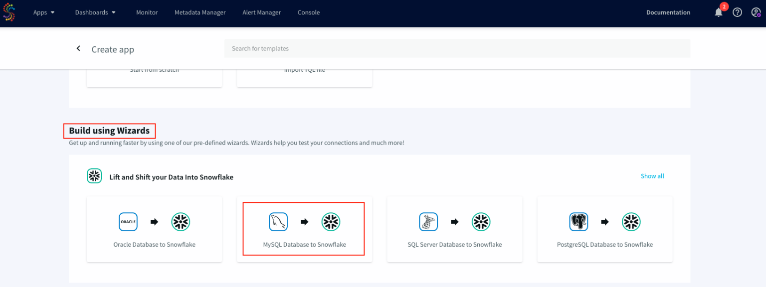
Task: Expand the Dashboards dropdown menu
Action: click(x=95, y=12)
